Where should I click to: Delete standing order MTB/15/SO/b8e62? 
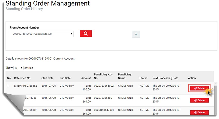(x=199, y=88)
